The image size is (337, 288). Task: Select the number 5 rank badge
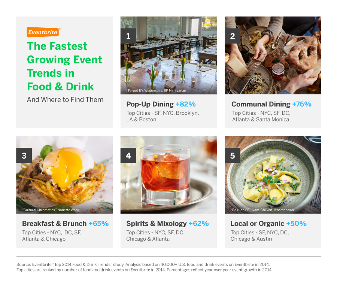pos(232,155)
